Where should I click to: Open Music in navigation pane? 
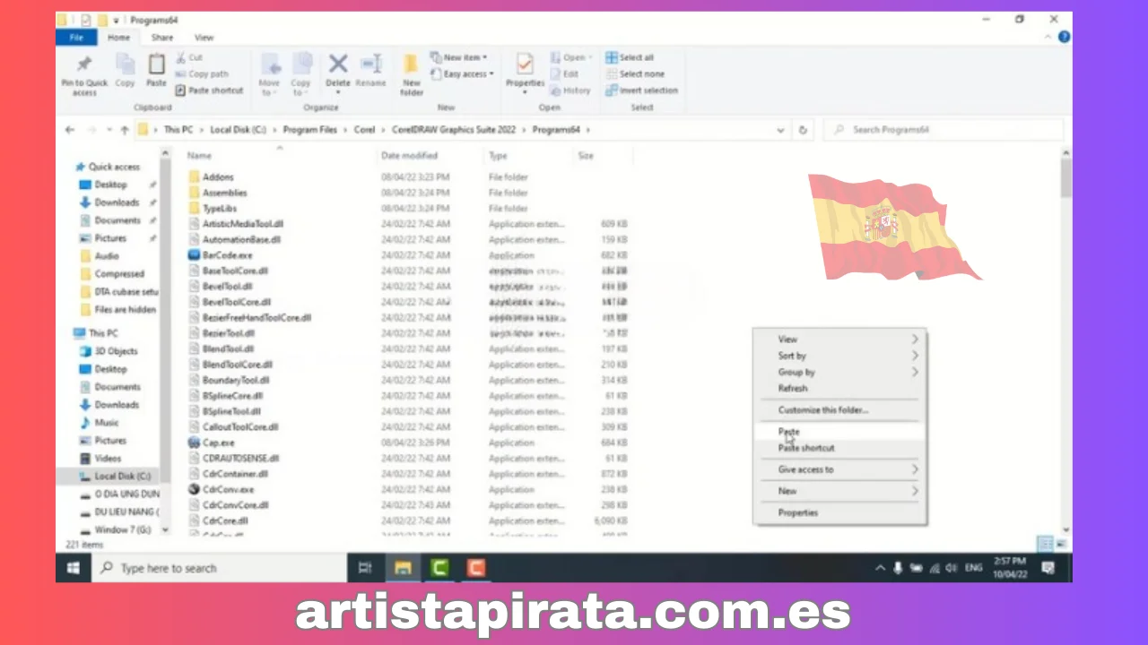click(x=106, y=423)
